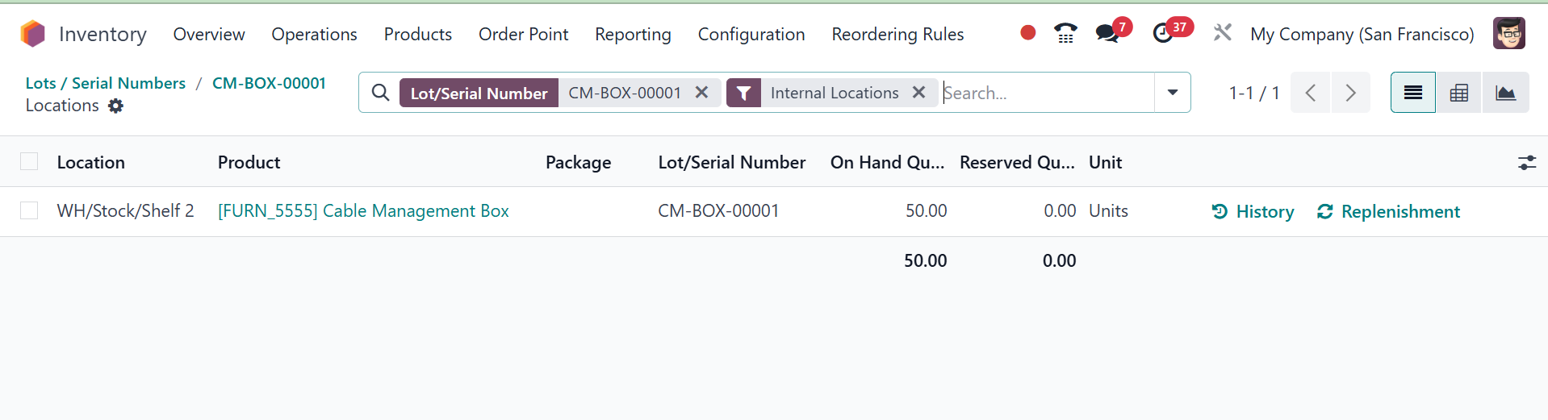Image resolution: width=1548 pixels, height=420 pixels.
Task: Click the Inventory app logo icon
Action: (x=33, y=34)
